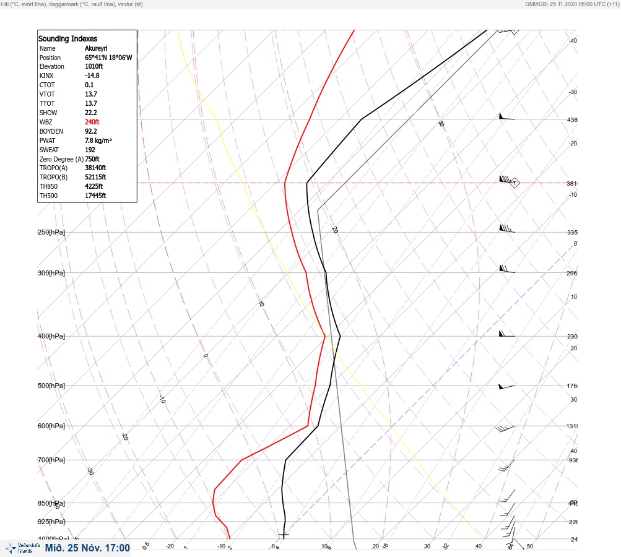
Task: Select red WBZ value '240ft'
Action: (92, 122)
